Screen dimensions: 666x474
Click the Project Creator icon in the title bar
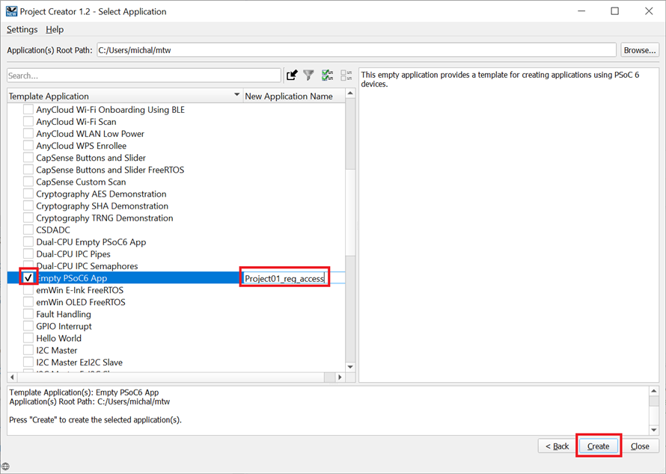click(x=11, y=11)
